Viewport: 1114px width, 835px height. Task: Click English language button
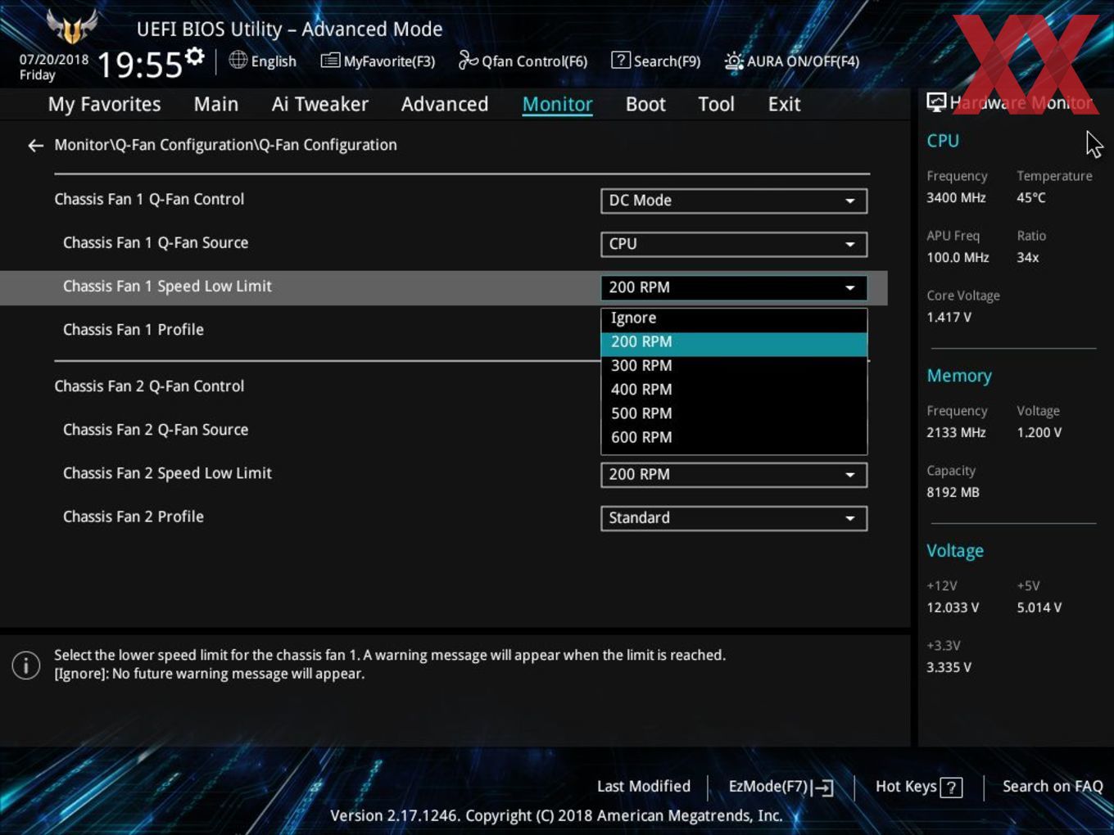pyautogui.click(x=263, y=61)
